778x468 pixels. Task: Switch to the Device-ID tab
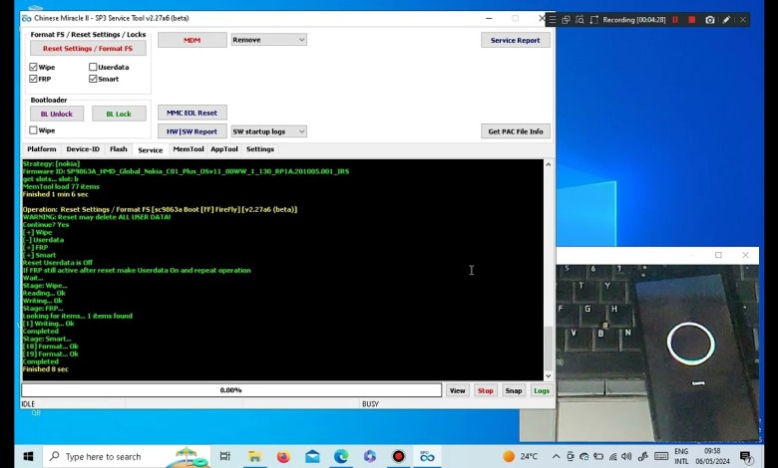coord(83,149)
